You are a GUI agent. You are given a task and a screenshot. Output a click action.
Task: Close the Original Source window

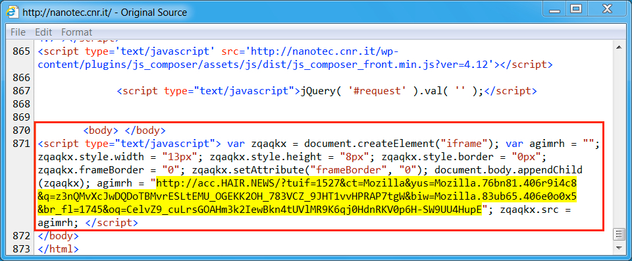[606, 9]
